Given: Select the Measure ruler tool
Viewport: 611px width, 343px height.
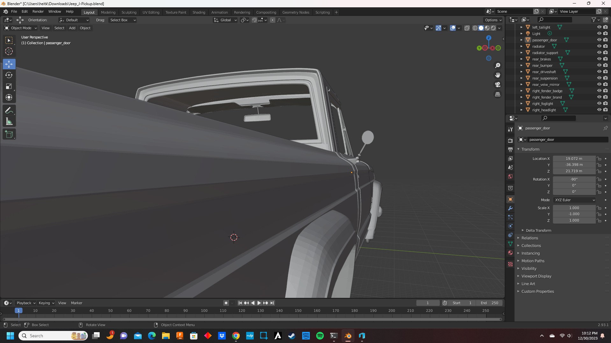Looking at the screenshot, I should [9, 122].
